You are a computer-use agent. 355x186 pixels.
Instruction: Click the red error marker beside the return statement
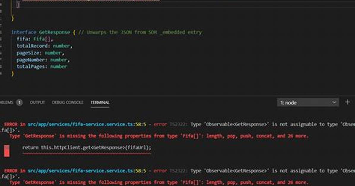(x=7, y=151)
